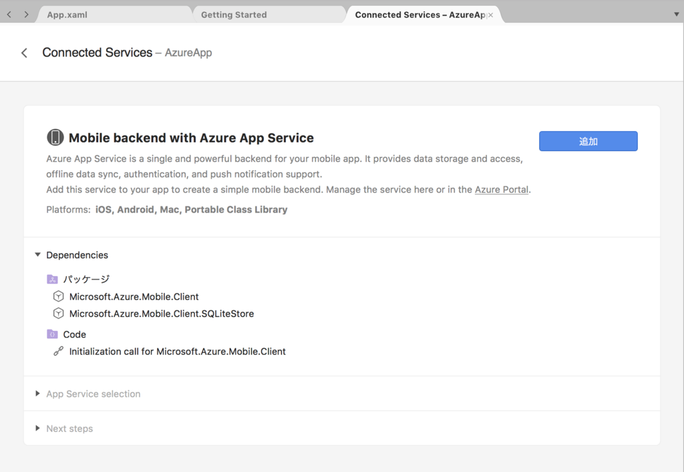The width and height of the screenshot is (684, 472).
Task: Click the Code folder icon
Action: pos(52,334)
